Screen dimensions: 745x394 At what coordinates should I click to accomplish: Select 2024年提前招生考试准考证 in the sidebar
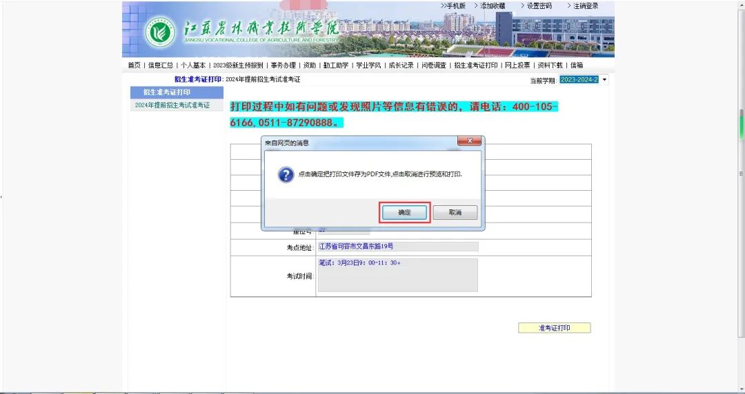pos(172,105)
